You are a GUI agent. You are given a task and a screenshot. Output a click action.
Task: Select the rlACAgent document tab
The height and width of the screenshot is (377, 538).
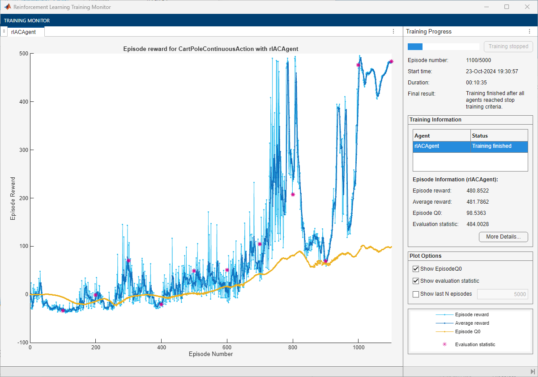[24, 32]
